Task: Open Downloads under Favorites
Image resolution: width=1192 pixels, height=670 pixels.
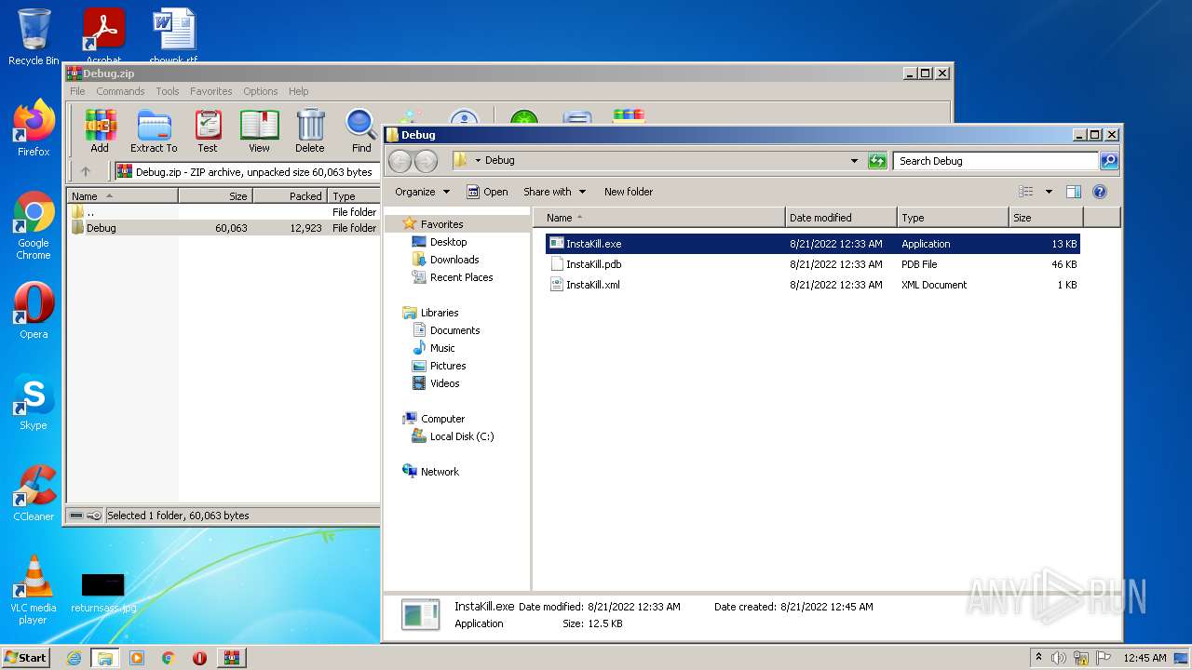Action: pyautogui.click(x=454, y=260)
